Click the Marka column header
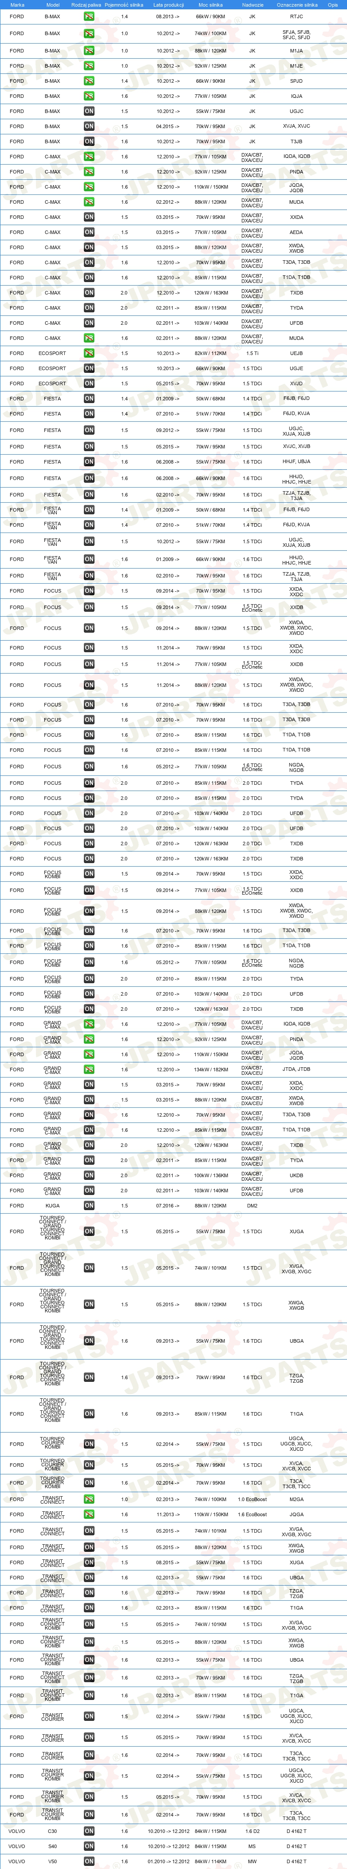The height and width of the screenshot is (1869, 347). click(17, 4)
